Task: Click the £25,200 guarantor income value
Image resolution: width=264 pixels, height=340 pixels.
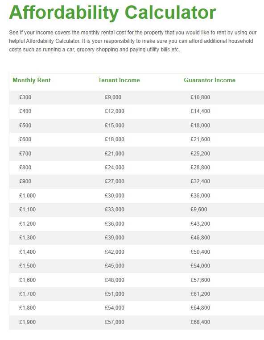Action: tap(200, 154)
